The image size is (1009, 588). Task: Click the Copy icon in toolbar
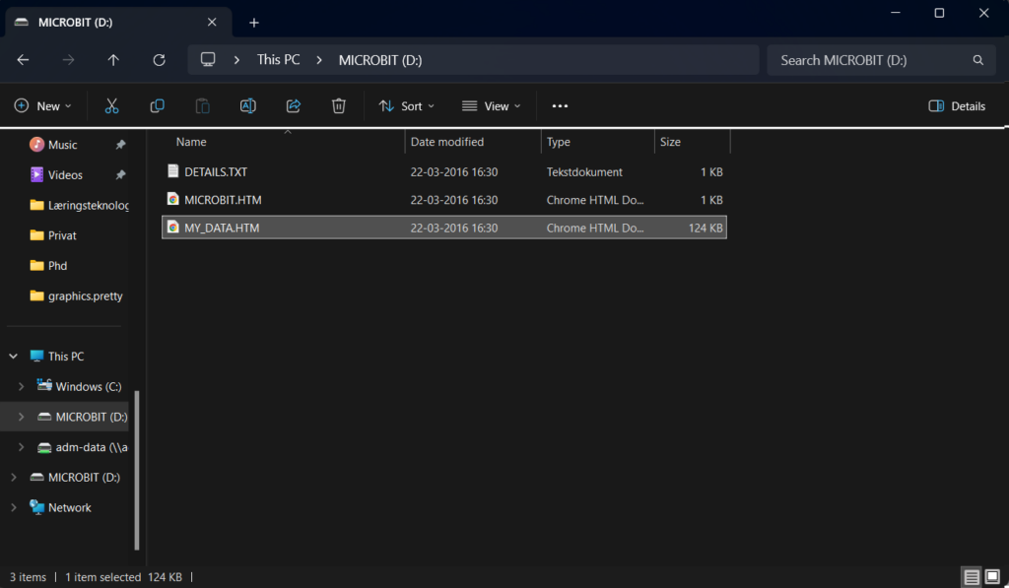157,106
